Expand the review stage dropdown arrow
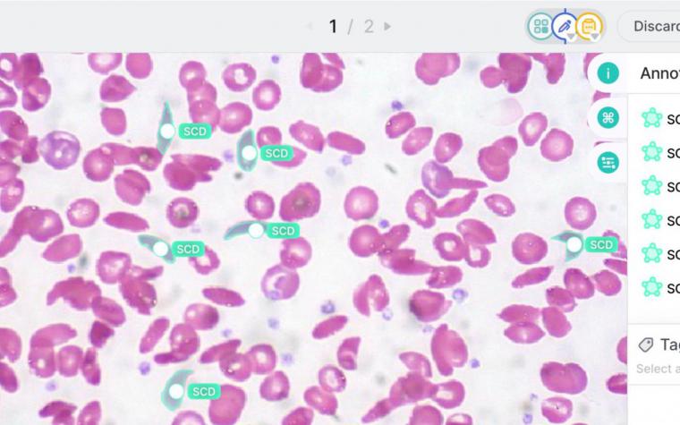 click(x=595, y=37)
